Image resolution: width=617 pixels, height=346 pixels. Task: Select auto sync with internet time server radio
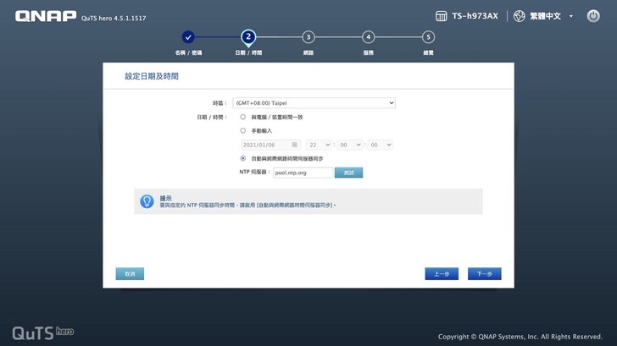pyautogui.click(x=242, y=158)
